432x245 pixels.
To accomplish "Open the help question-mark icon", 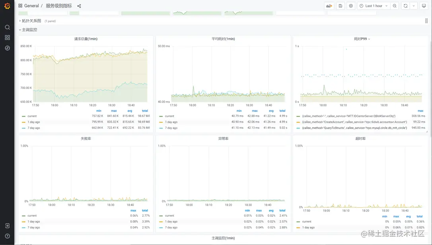I will tap(8, 236).
